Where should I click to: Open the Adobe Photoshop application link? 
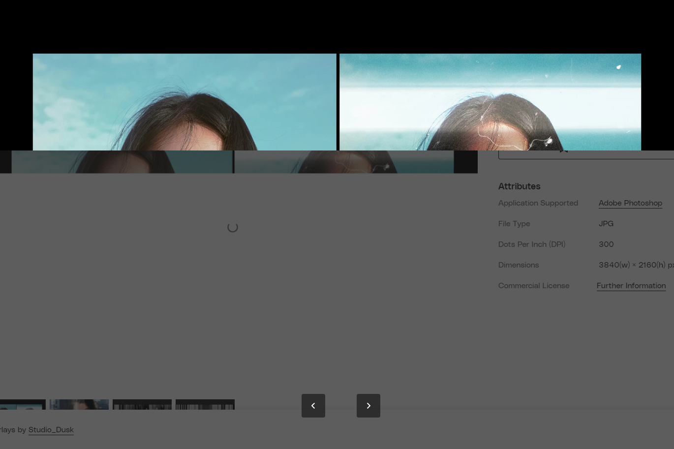(630, 203)
